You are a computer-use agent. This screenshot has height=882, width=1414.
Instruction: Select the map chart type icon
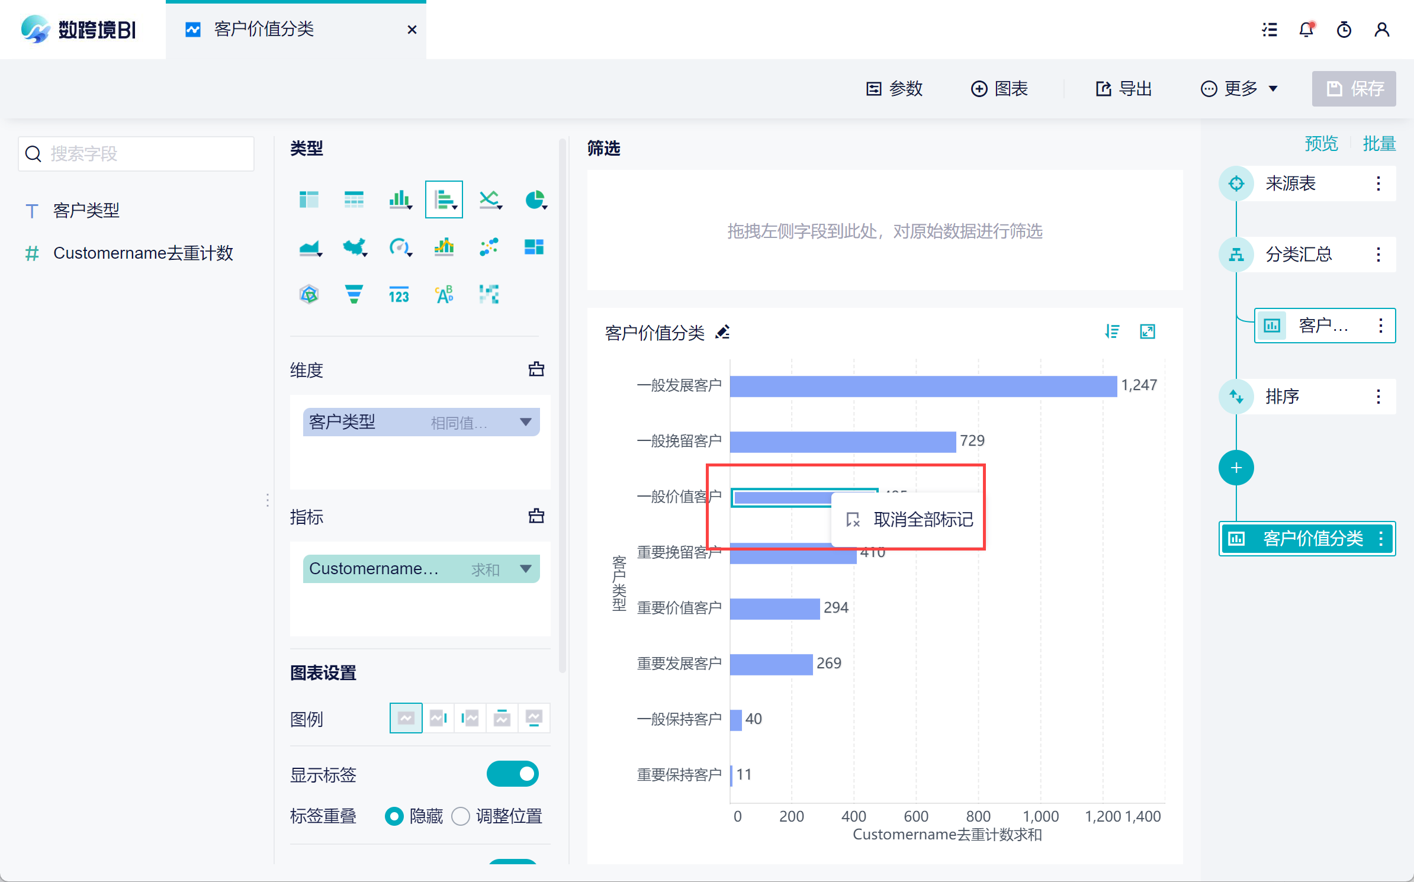coord(354,247)
